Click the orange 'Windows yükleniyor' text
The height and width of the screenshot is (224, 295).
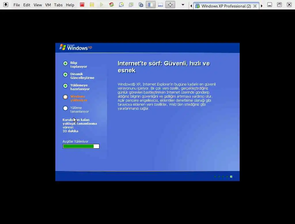[x=79, y=98]
